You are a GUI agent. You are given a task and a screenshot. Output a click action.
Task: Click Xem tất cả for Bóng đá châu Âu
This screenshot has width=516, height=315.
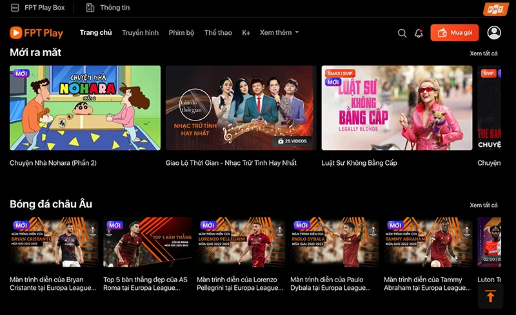tap(483, 205)
